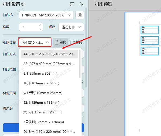Viewport: 161px width, 136px height.
Task: Choose 3号信封(125mm x 176mm) paper option
Action: 50,122
